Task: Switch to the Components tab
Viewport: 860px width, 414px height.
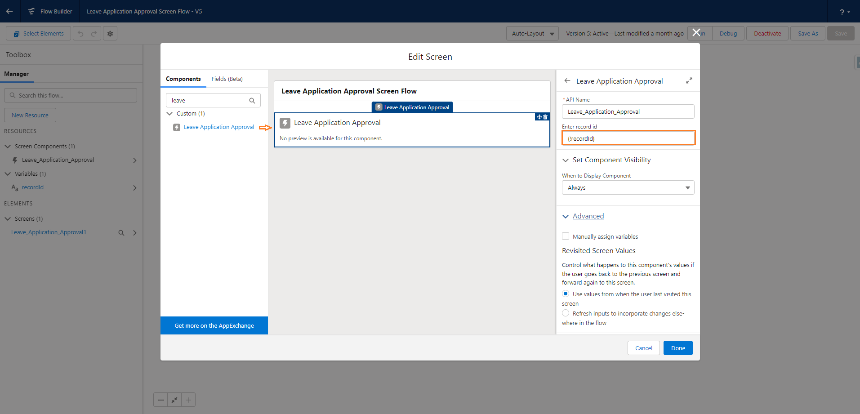Action: (183, 79)
